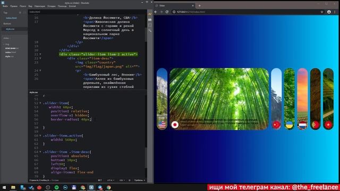
Task: Open Photoshop taskbar icon
Action: (65, 187)
